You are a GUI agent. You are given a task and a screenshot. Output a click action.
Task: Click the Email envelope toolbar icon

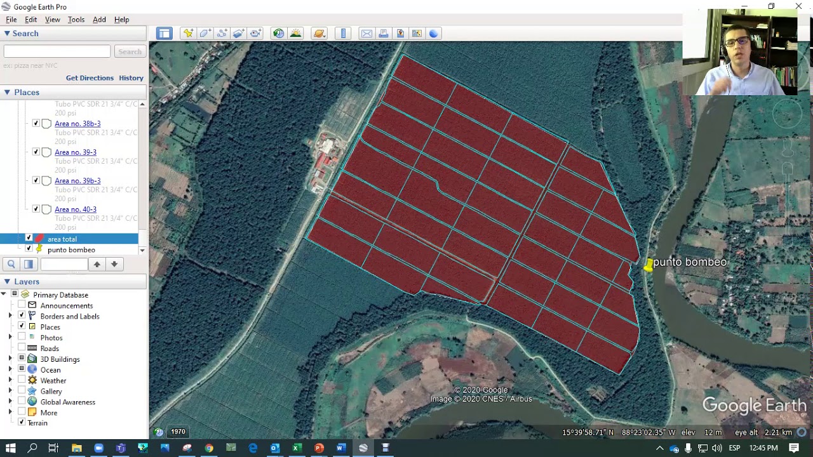366,34
